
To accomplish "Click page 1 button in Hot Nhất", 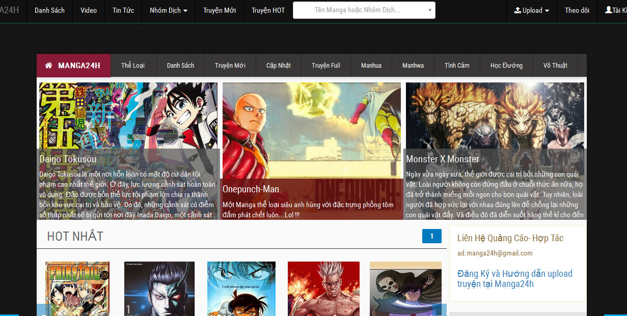I will coord(431,236).
